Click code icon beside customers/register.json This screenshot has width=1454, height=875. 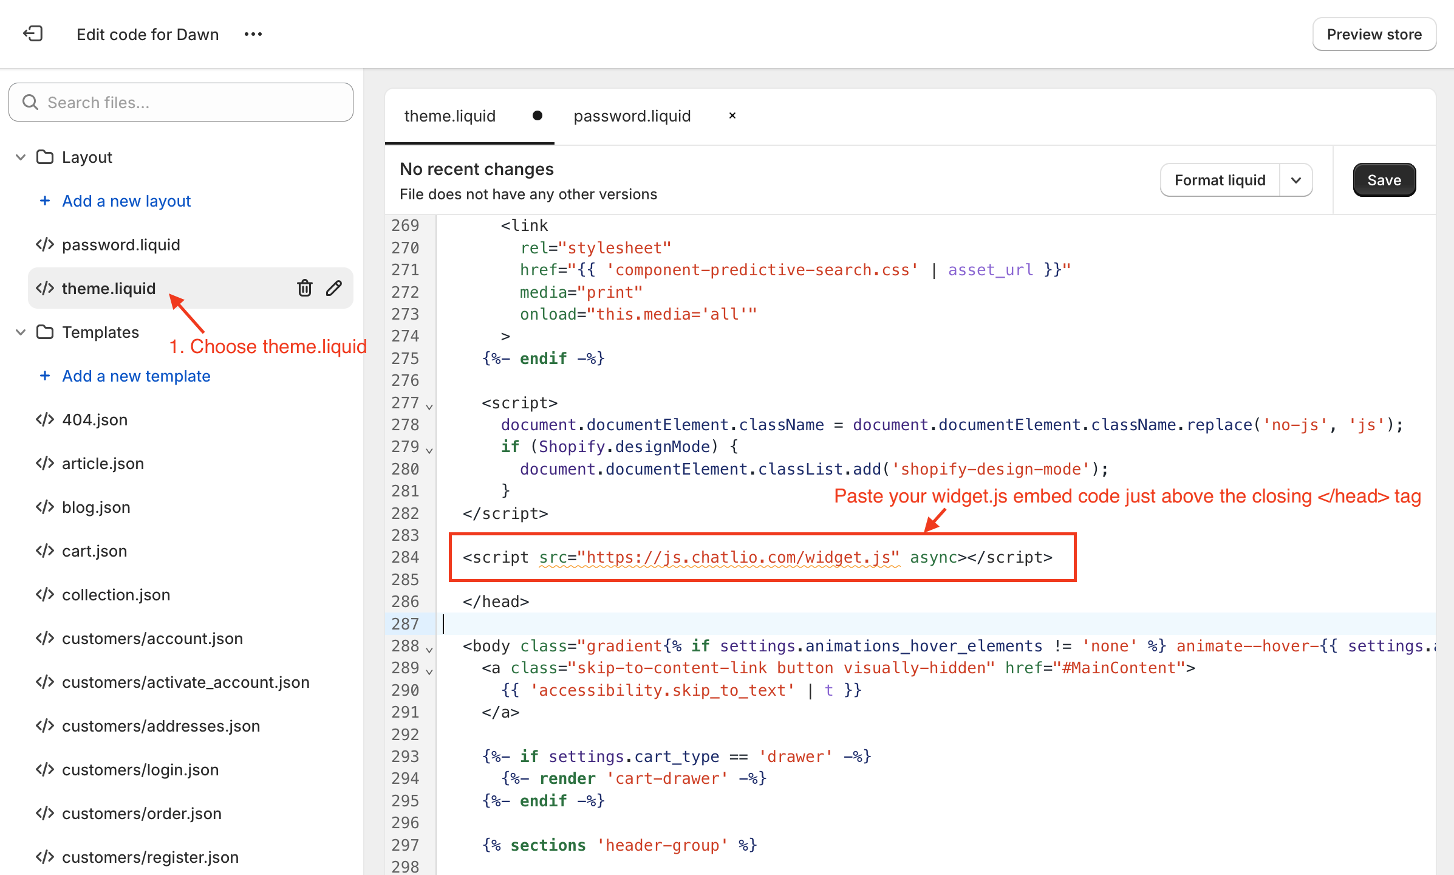pyautogui.click(x=45, y=857)
